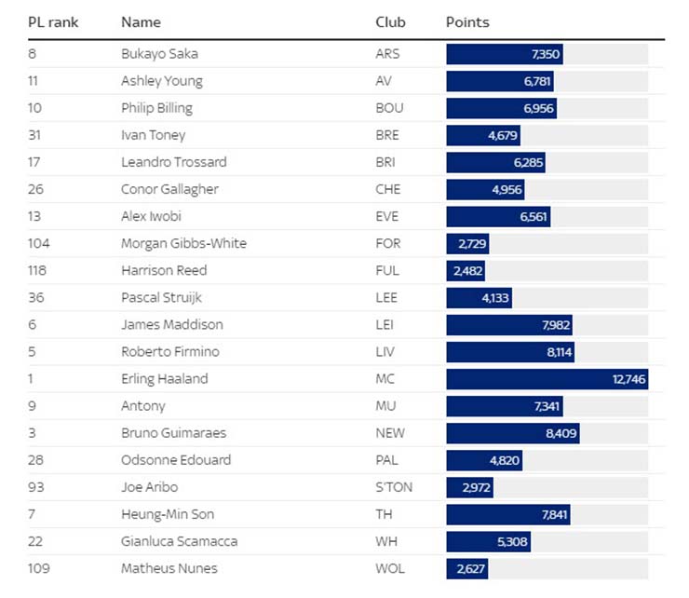The width and height of the screenshot is (689, 598).
Task: Click the S'TON club abbreviation
Action: 394,487
